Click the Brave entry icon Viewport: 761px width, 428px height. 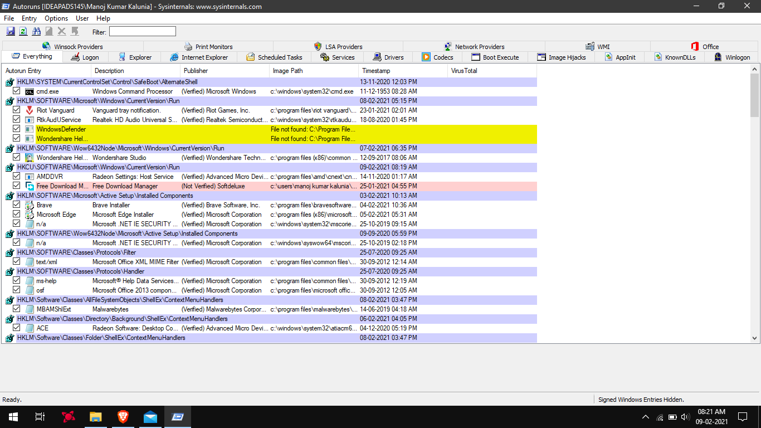pyautogui.click(x=30, y=205)
